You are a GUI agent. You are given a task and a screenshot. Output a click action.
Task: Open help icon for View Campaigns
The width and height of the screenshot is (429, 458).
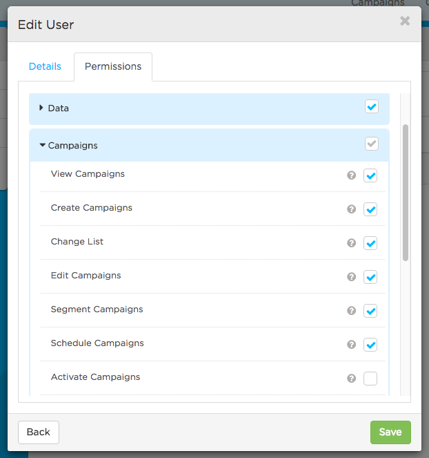tap(352, 175)
